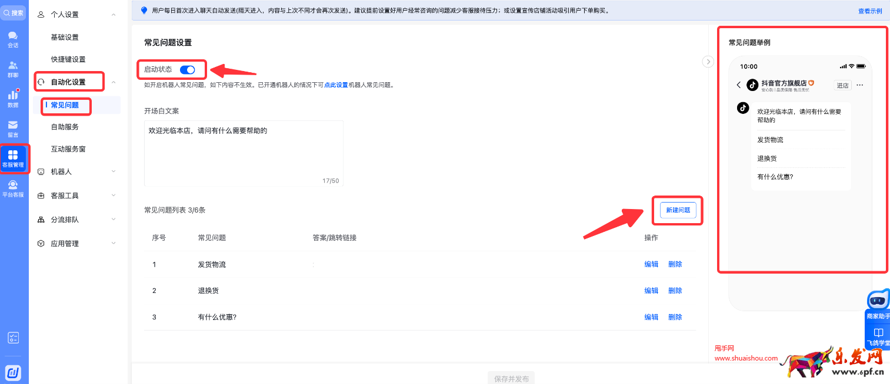Click the 新建问题 button

pos(677,210)
